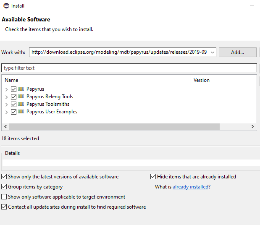Uncheck the Papyrus category checkbox
260x225 pixels.
click(14, 89)
